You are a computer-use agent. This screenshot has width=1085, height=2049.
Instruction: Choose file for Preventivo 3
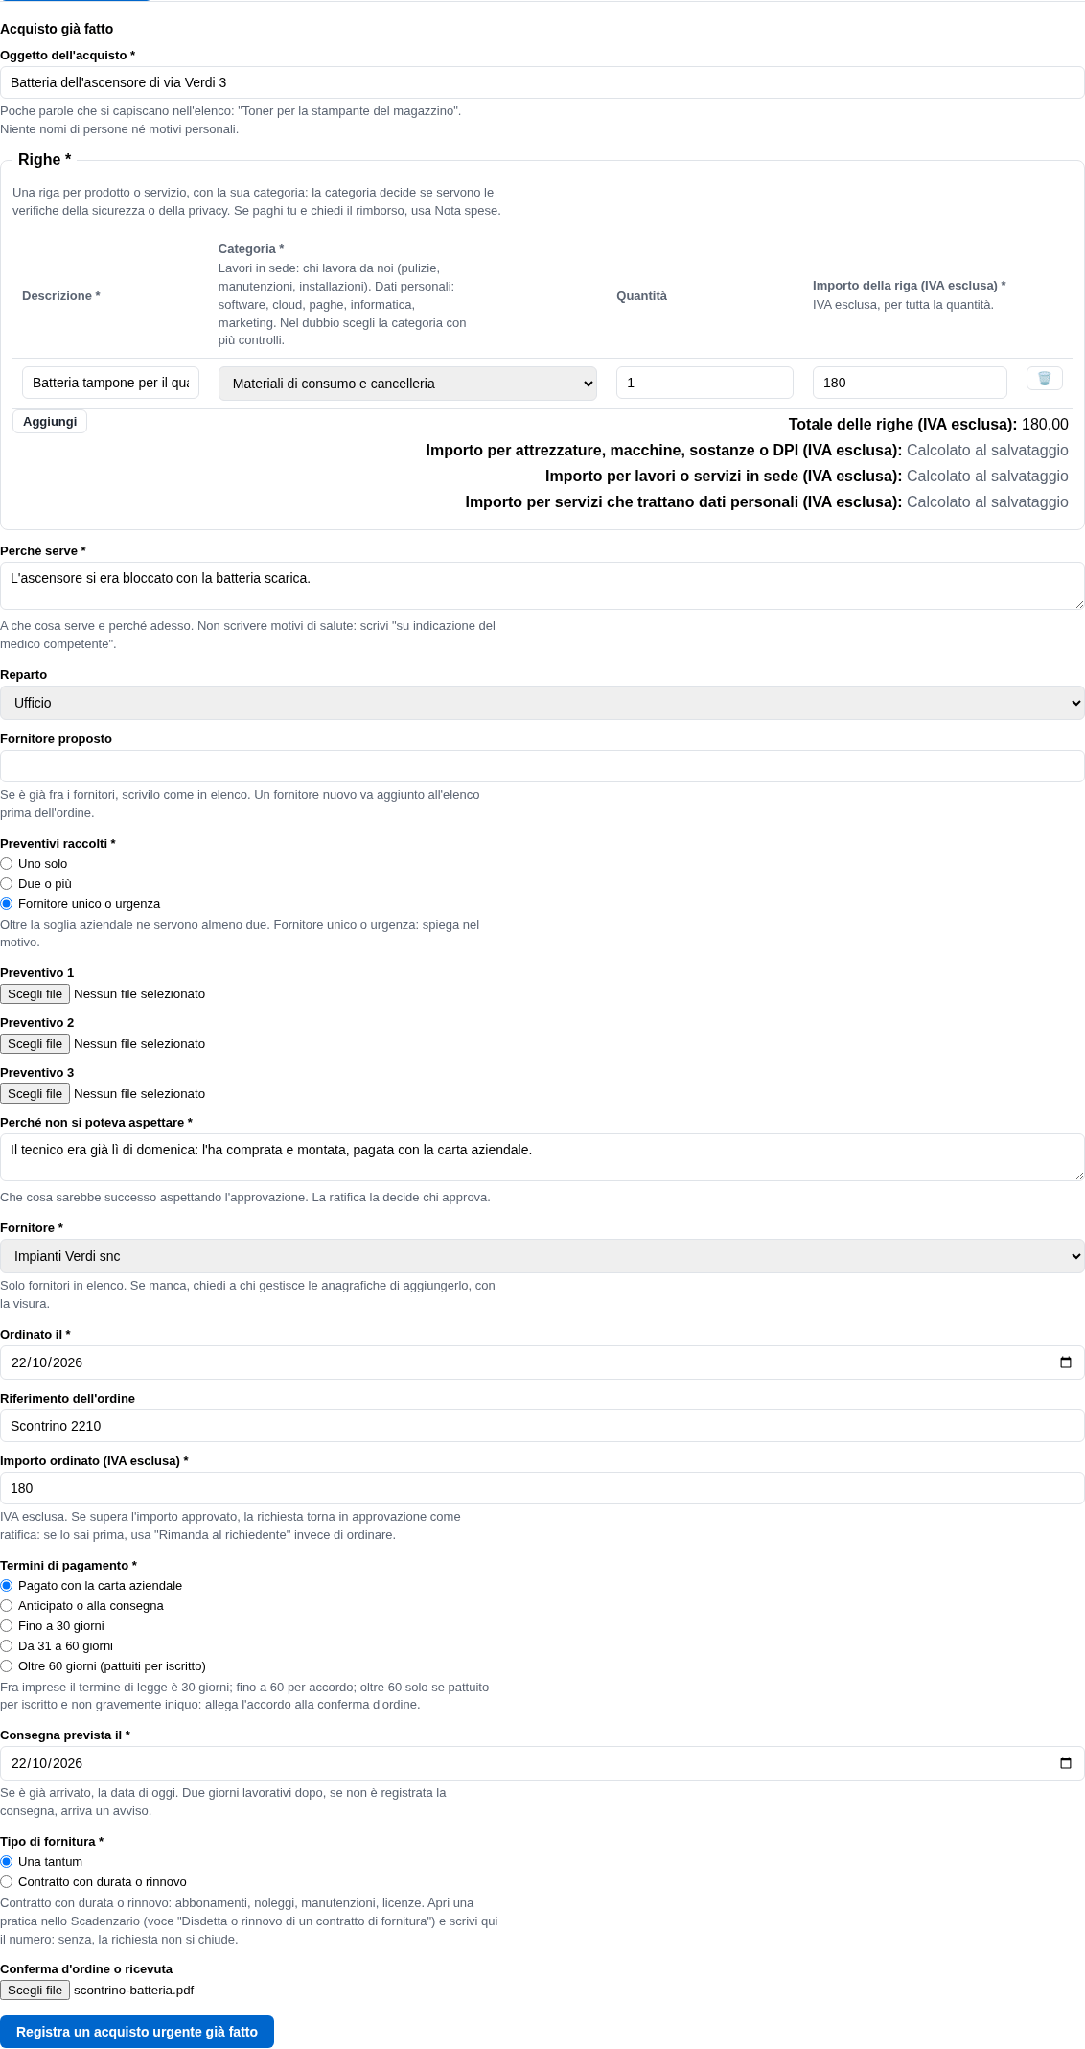tap(35, 1094)
